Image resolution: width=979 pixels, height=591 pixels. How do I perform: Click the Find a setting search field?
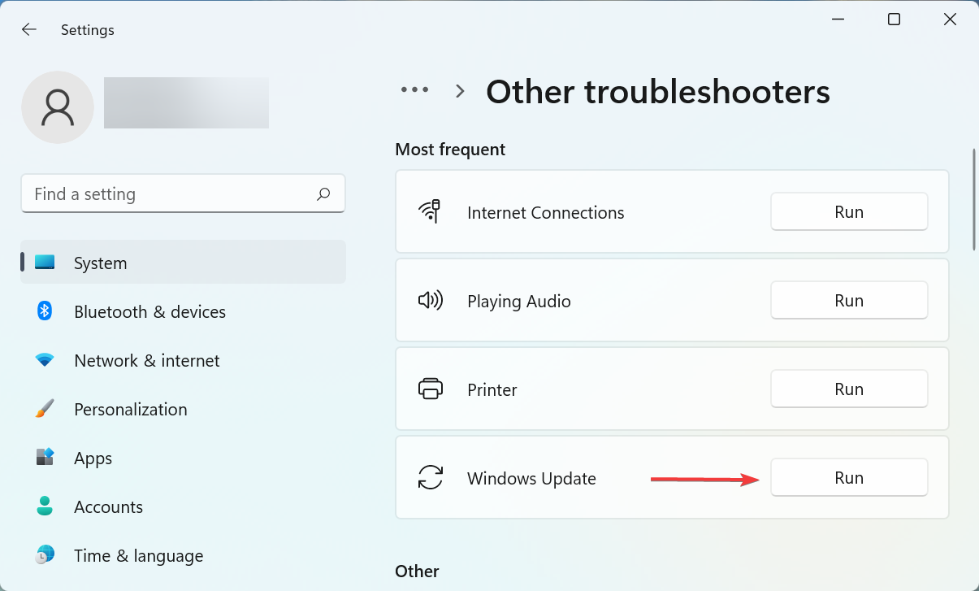[x=162, y=193]
